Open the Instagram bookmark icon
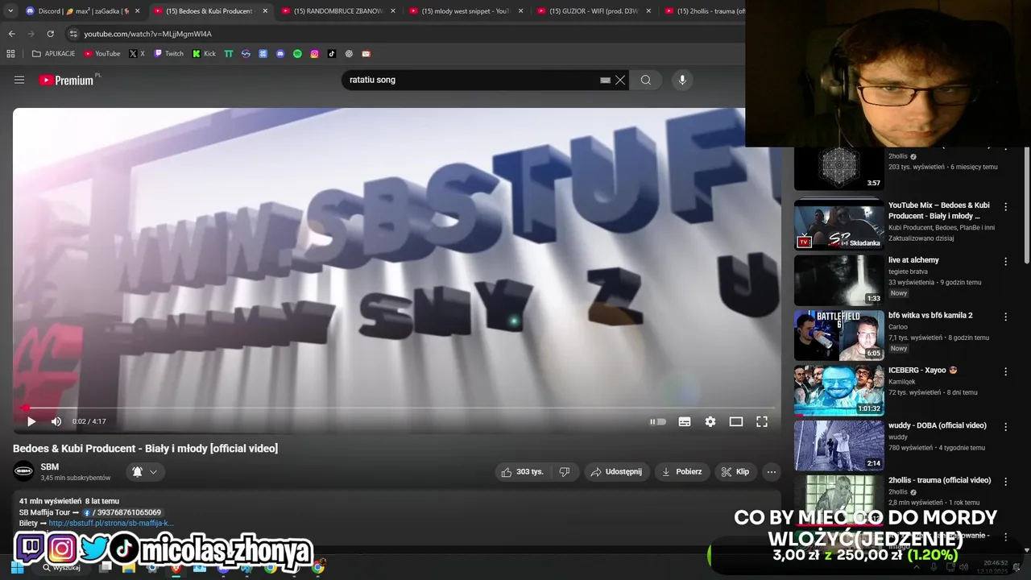The height and width of the screenshot is (580, 1031). 314,54
